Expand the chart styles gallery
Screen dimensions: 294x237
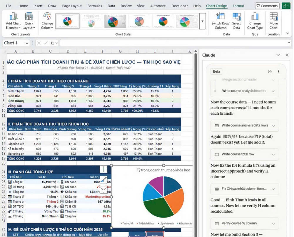pyautogui.click(x=203, y=21)
